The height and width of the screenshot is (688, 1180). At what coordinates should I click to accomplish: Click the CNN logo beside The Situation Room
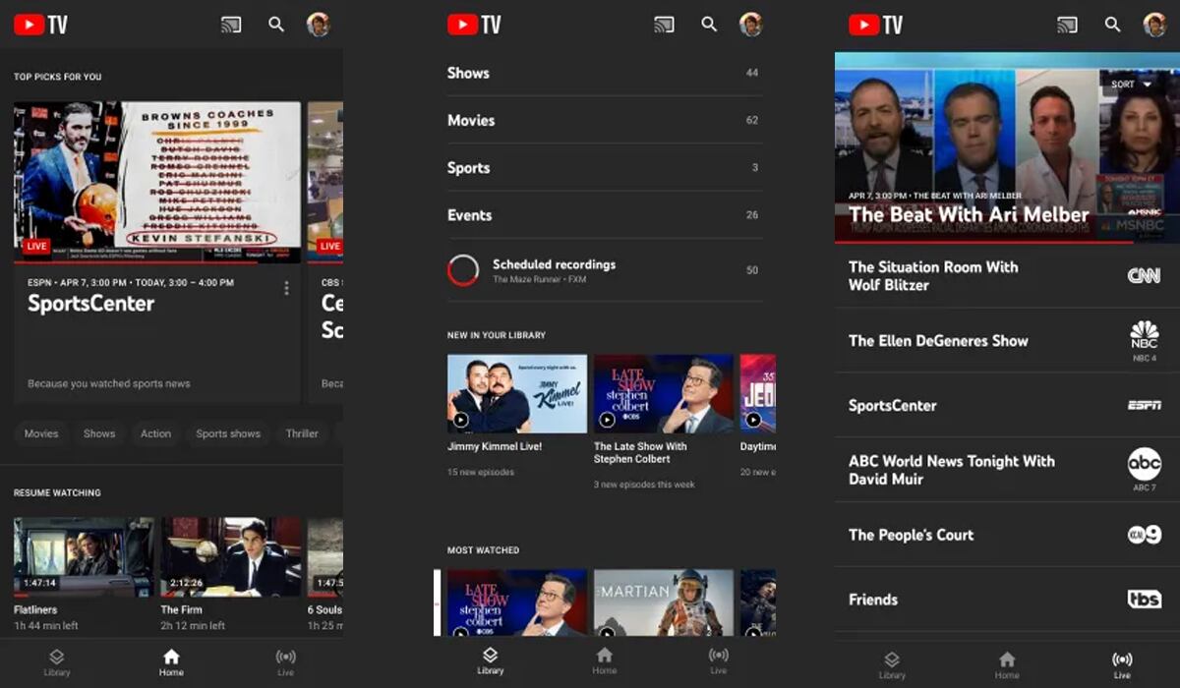click(1143, 276)
